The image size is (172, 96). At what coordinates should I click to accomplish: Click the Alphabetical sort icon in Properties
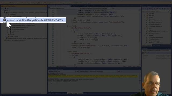coord(145,53)
